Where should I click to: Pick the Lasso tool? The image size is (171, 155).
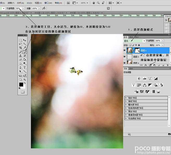click(21, 44)
